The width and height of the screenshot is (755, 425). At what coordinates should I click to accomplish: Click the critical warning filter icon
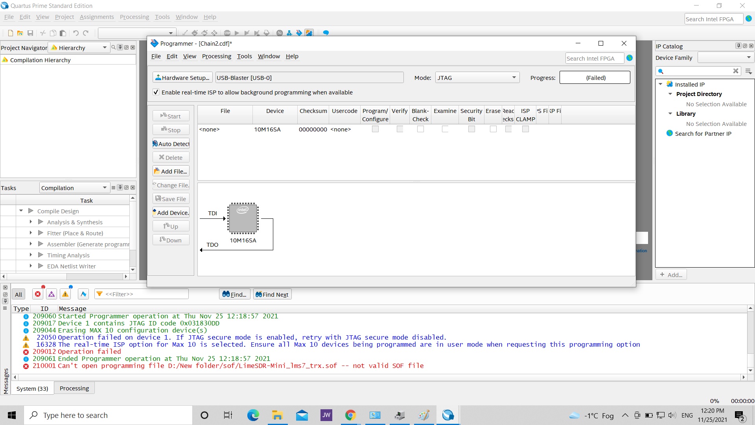coord(52,294)
